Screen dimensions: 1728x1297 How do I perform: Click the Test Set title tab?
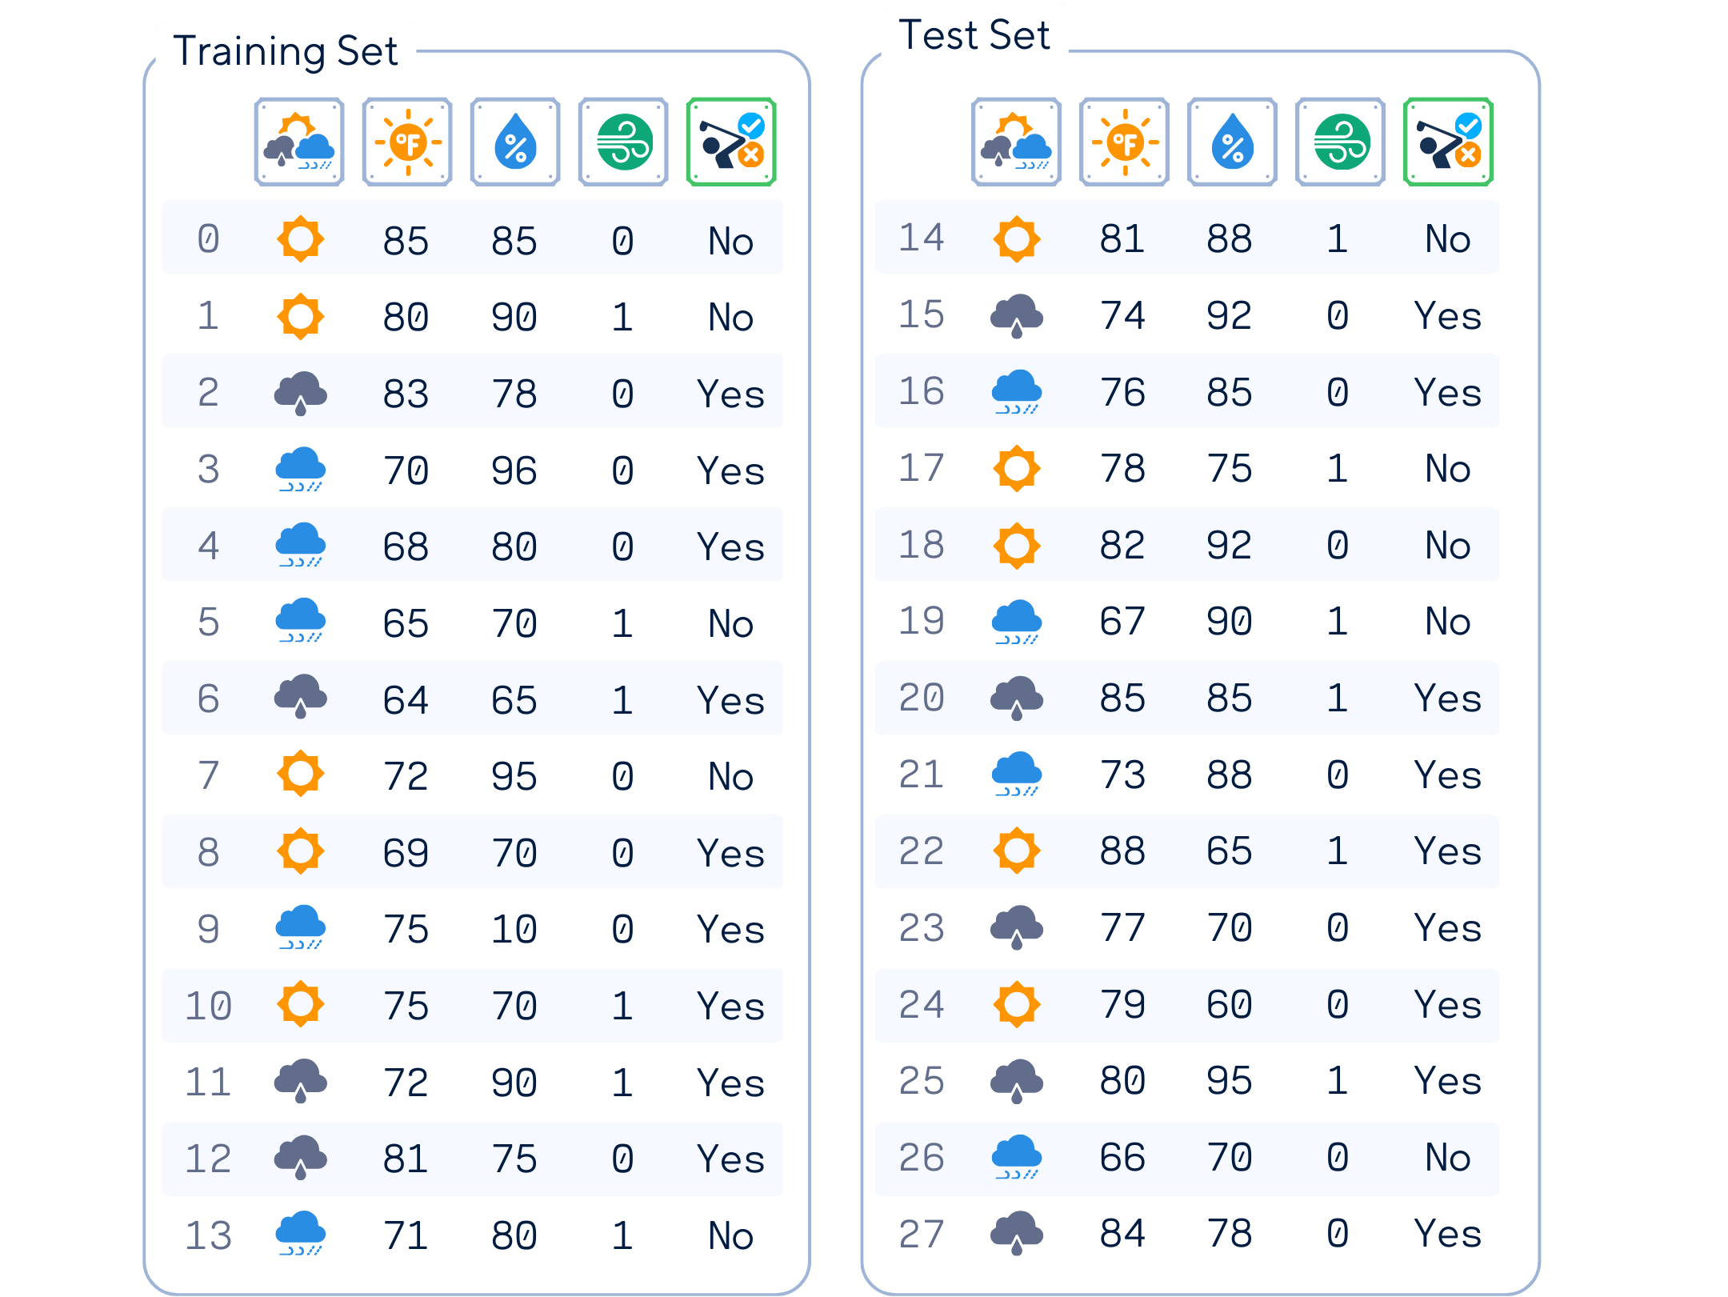(x=974, y=35)
